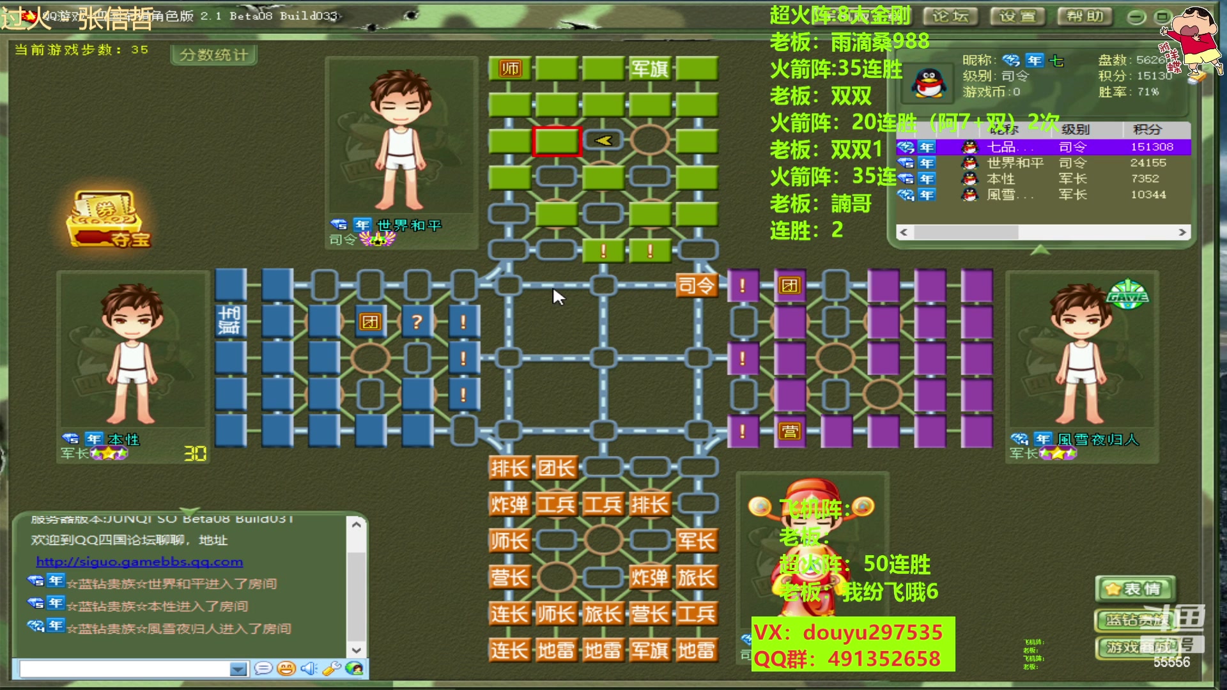
Task: Click the globe with person icon
Action: coord(354,668)
